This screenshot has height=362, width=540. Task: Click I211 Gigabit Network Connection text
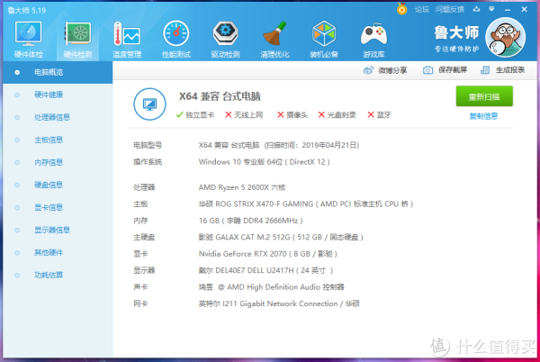[280, 303]
